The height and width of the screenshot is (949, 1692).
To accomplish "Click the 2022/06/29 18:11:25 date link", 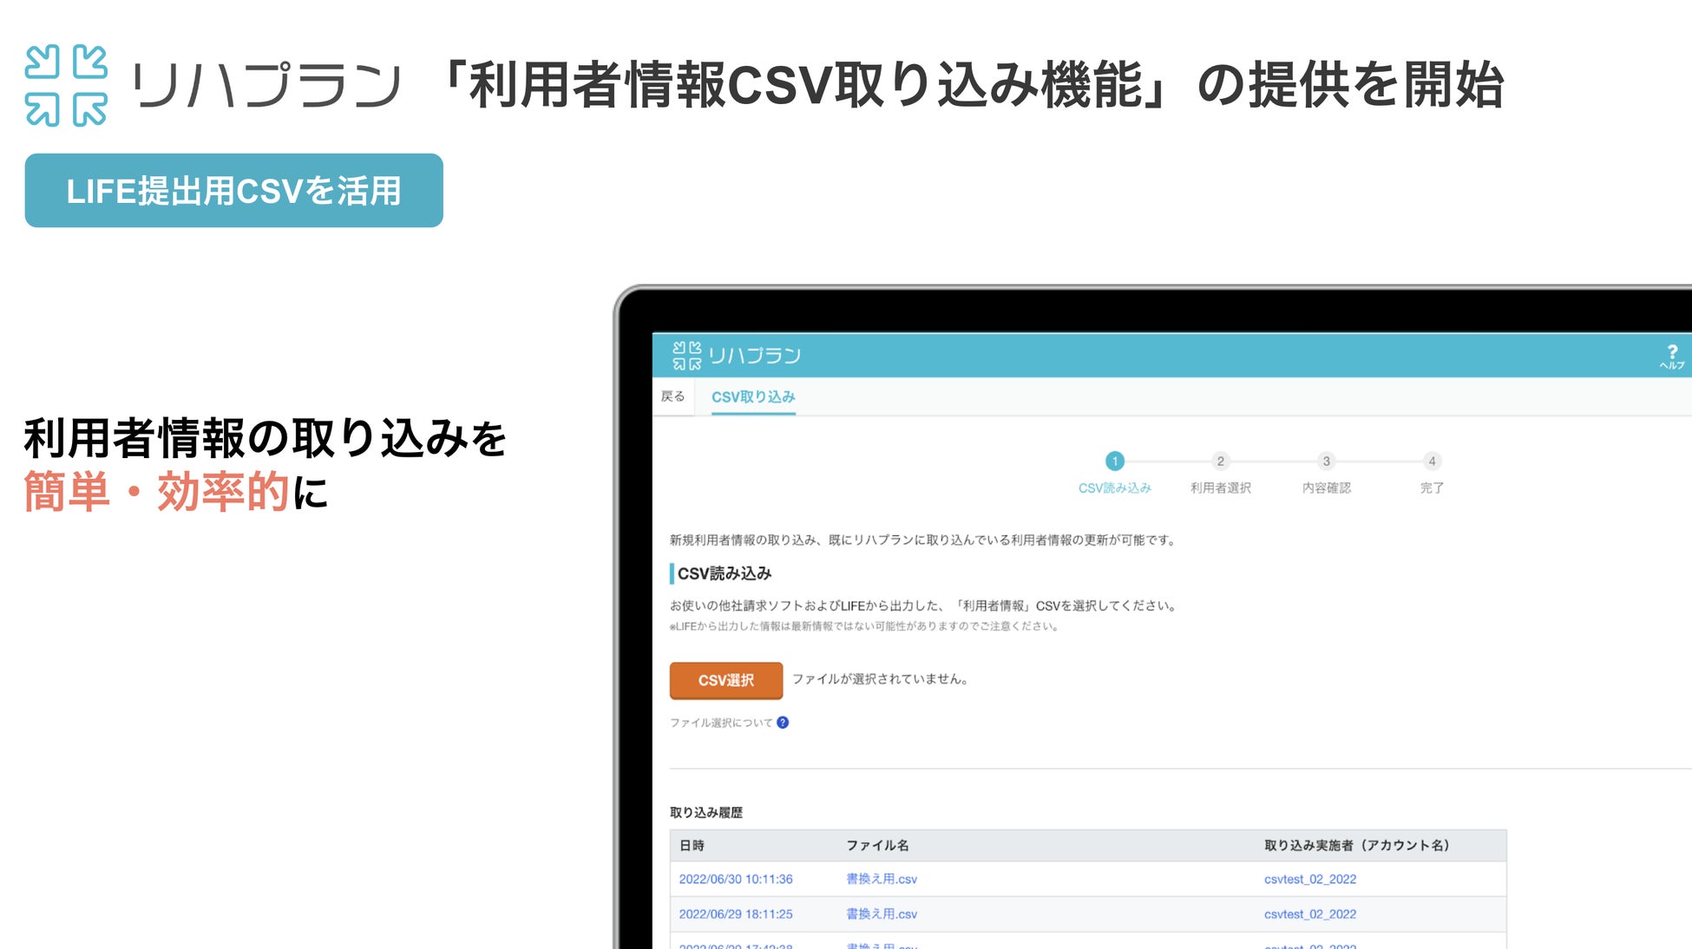I will (736, 913).
